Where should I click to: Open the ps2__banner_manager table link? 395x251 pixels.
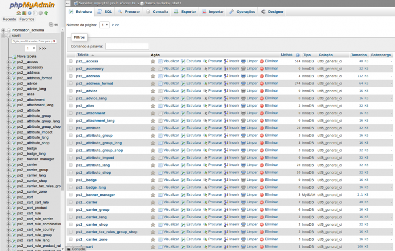(95, 195)
